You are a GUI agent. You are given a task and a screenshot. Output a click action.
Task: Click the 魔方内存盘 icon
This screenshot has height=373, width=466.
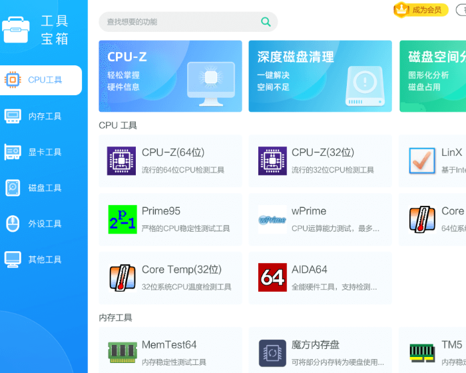click(272, 352)
